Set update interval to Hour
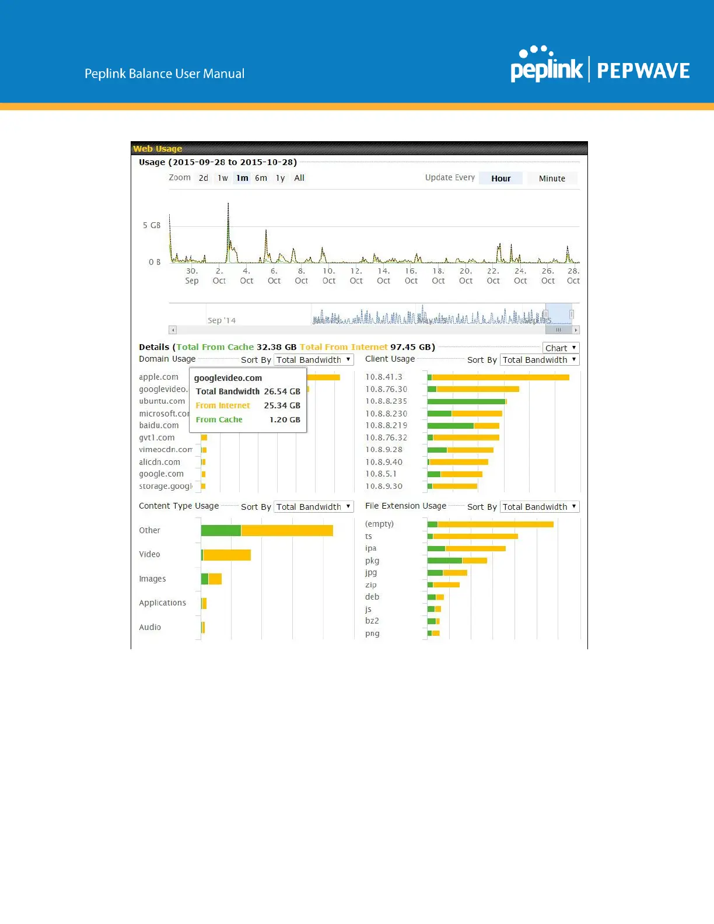Image resolution: width=714 pixels, height=924 pixels. (501, 178)
